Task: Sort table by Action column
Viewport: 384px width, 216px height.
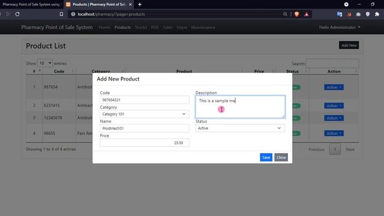Action: pyautogui.click(x=334, y=71)
